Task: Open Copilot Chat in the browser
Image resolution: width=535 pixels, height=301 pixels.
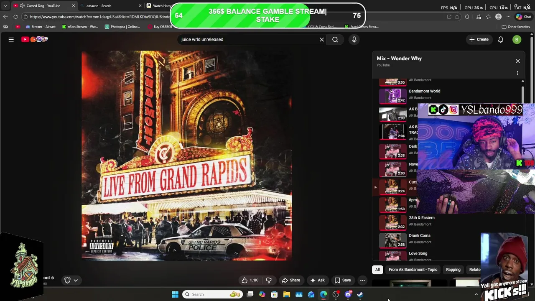Action: coord(524,17)
